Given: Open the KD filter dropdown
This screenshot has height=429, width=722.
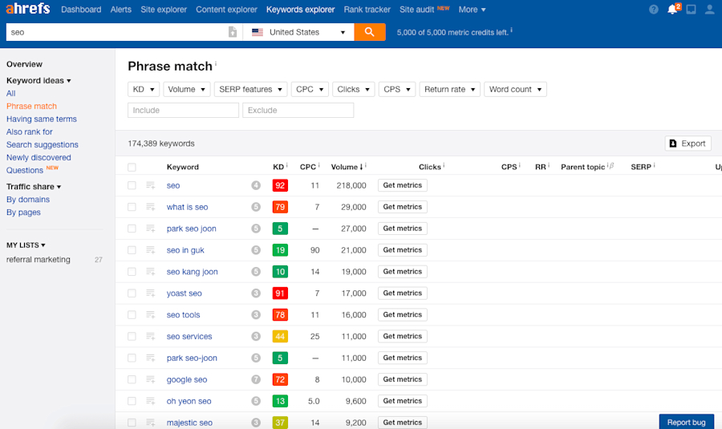Looking at the screenshot, I should (144, 89).
